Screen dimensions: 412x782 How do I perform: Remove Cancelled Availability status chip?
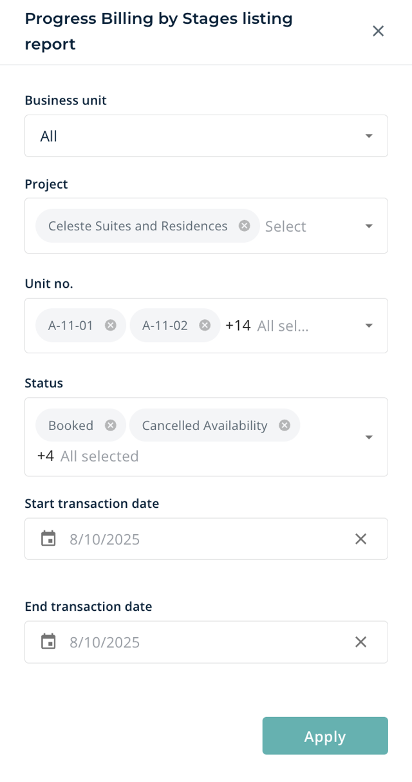pos(285,425)
